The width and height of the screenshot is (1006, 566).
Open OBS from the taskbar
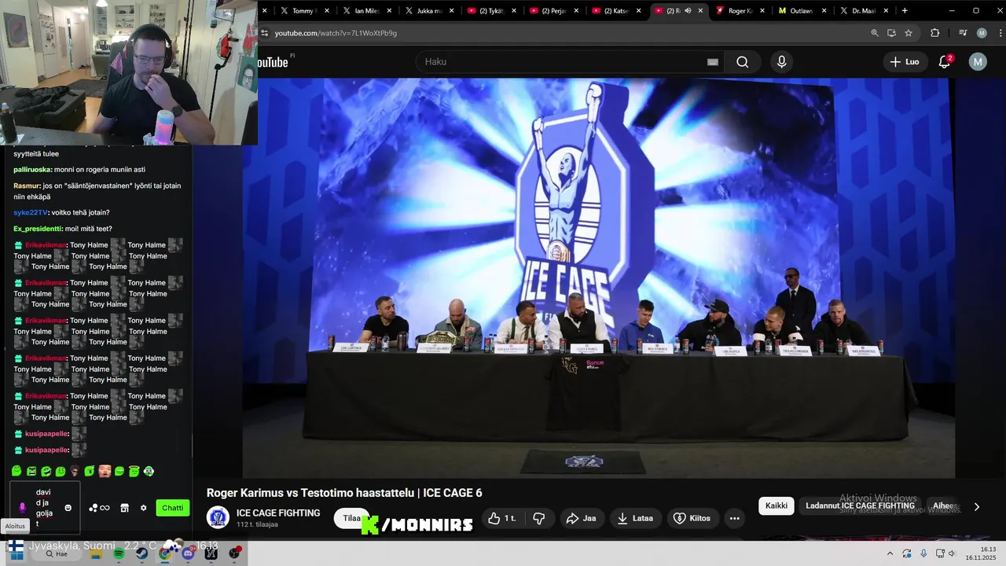tap(234, 553)
